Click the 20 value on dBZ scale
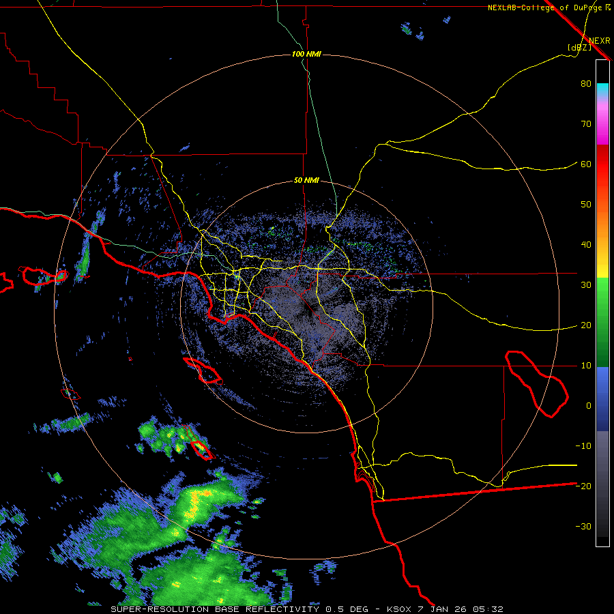 pyautogui.click(x=586, y=325)
